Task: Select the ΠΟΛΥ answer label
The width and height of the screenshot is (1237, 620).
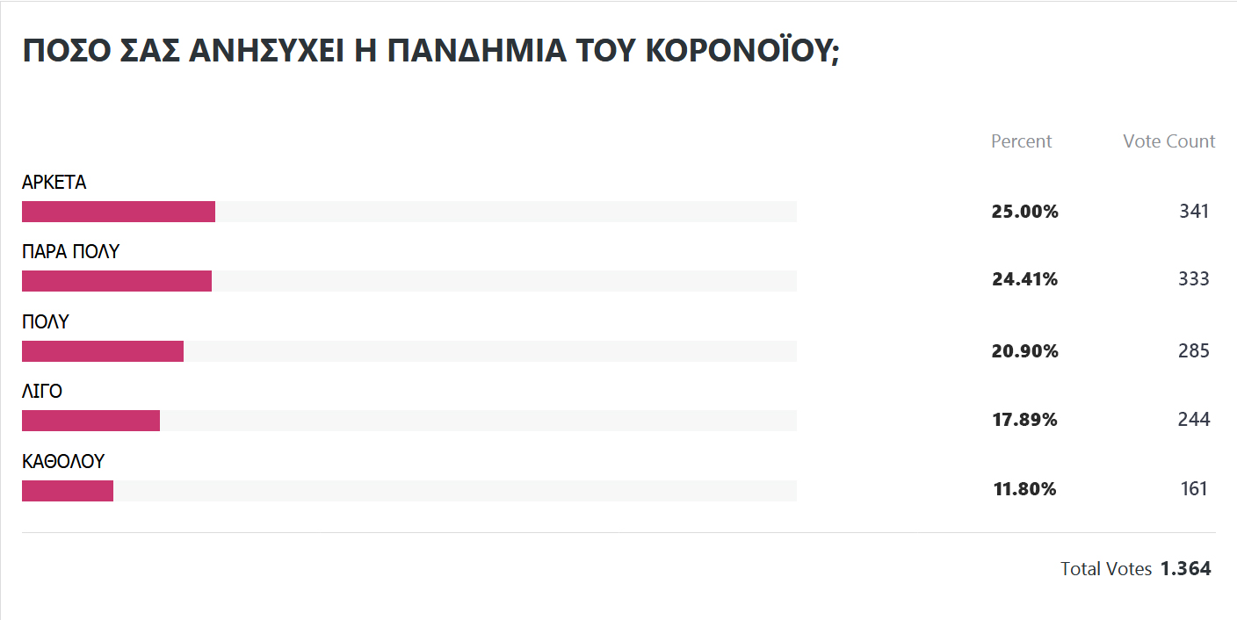Action: 45,322
